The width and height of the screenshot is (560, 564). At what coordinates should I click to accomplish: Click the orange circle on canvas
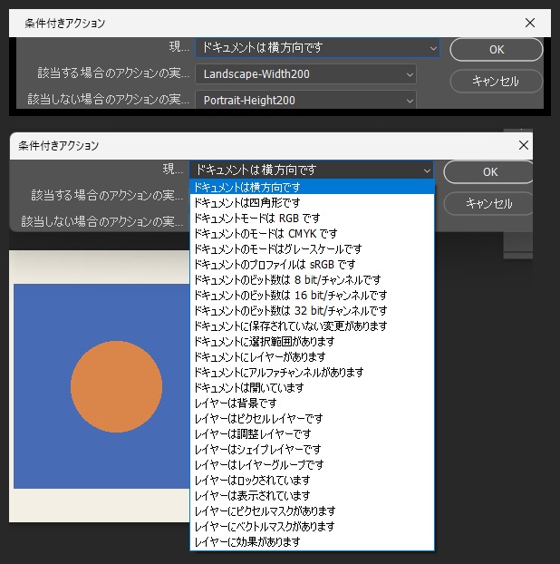116,386
